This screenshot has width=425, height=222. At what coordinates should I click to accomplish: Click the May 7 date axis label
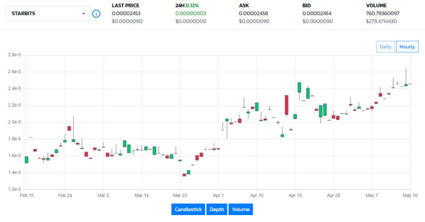click(371, 196)
